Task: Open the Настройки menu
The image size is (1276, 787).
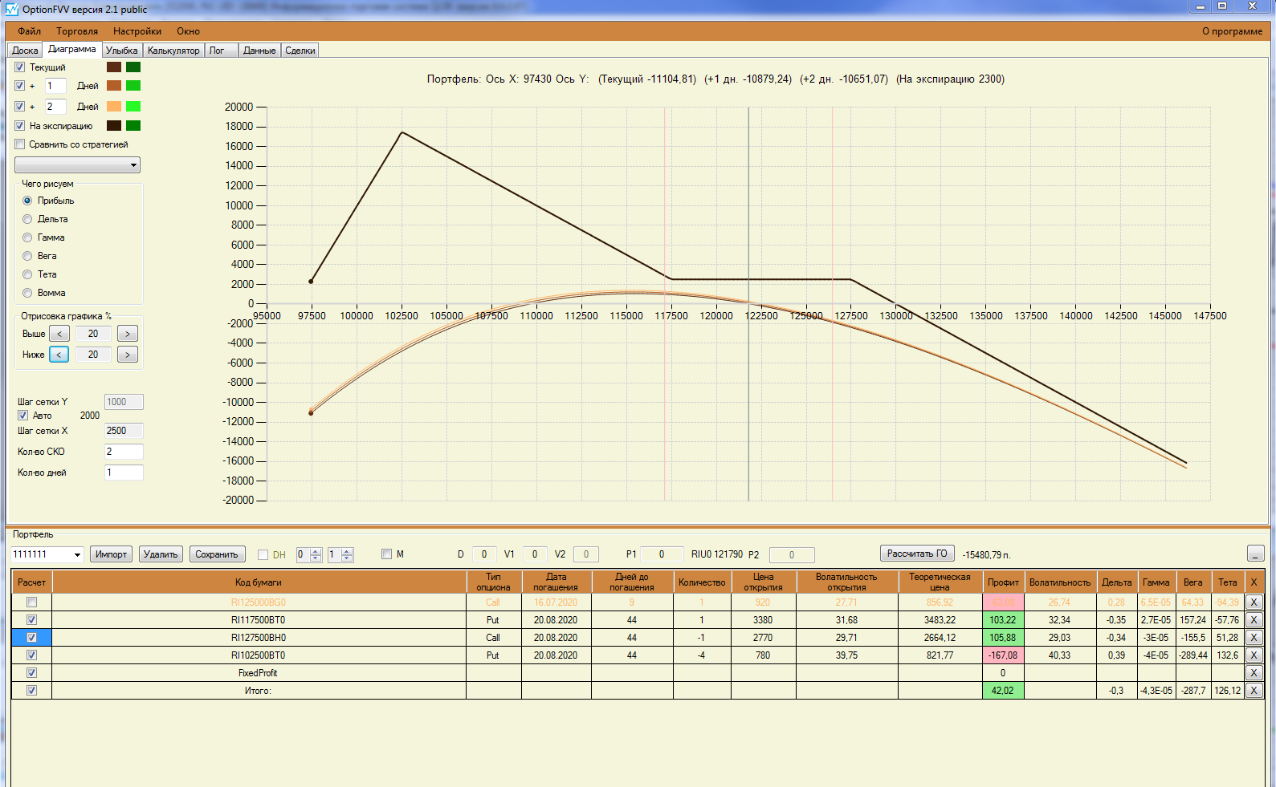Action: click(137, 31)
